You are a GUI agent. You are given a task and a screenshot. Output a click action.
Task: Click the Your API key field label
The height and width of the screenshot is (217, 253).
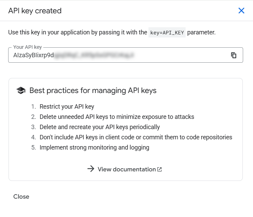tap(27, 47)
